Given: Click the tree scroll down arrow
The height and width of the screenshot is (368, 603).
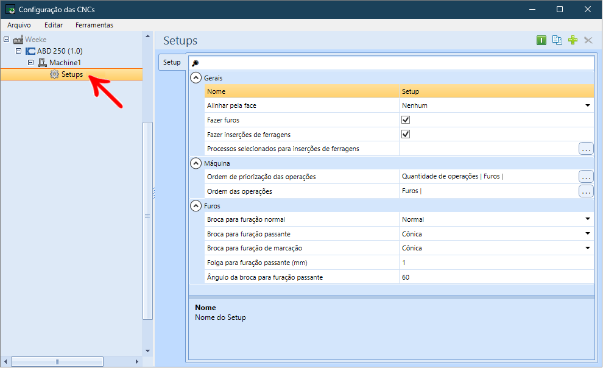Looking at the screenshot, I should [147, 351].
